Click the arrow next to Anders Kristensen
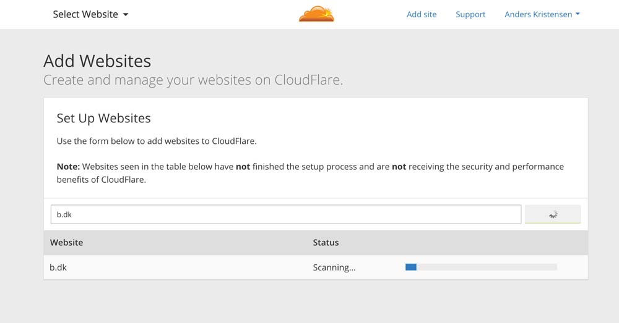The width and height of the screenshot is (619, 323). pyautogui.click(x=578, y=14)
